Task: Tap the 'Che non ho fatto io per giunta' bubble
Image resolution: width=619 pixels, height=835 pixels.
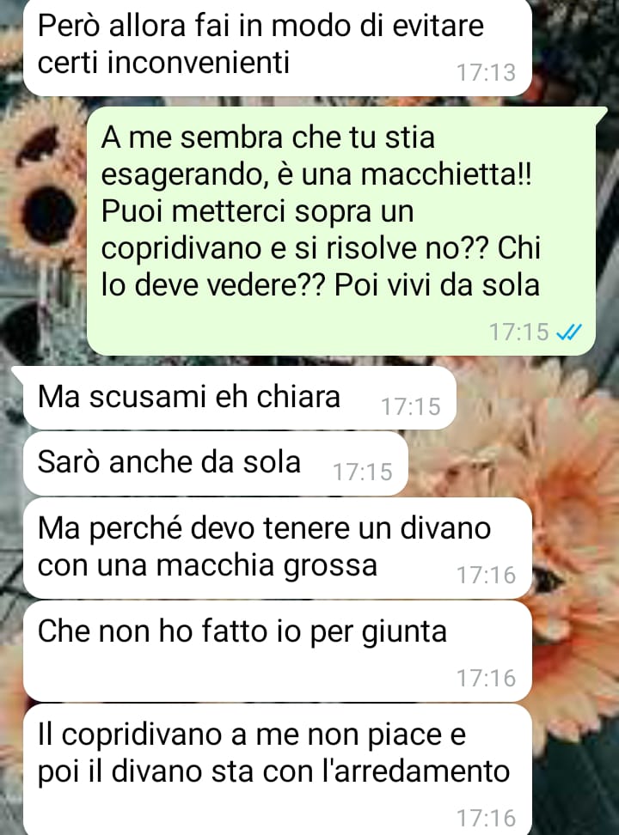Action: tap(278, 651)
